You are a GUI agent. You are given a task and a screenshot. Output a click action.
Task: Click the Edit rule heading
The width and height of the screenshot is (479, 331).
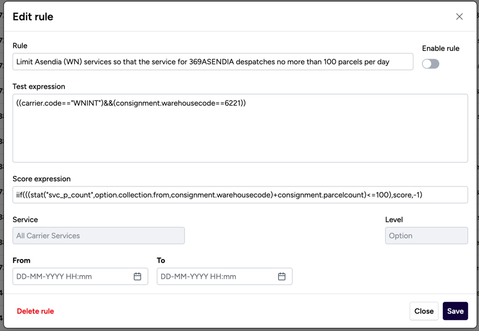tap(33, 17)
